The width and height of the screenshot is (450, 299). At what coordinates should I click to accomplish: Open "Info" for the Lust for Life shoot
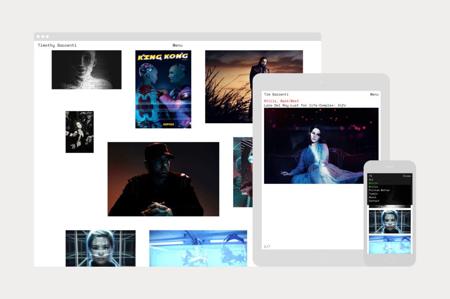pos(342,105)
